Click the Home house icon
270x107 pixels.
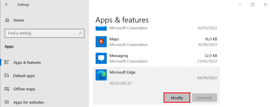[7, 20]
